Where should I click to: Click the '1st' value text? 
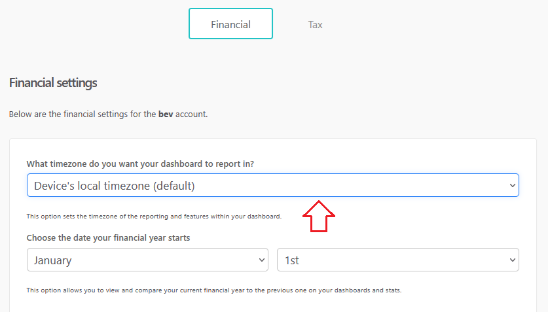(292, 260)
